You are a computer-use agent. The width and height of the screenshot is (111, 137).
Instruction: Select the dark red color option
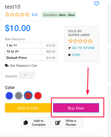[28, 95]
